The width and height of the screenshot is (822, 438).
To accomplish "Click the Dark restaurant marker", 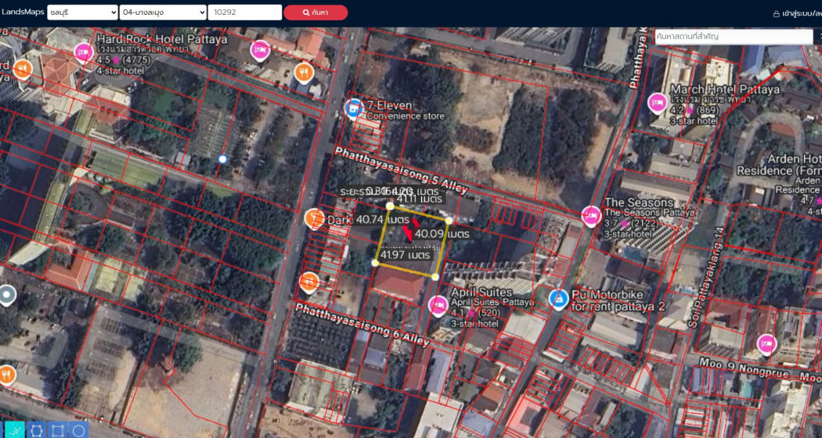I will (315, 219).
